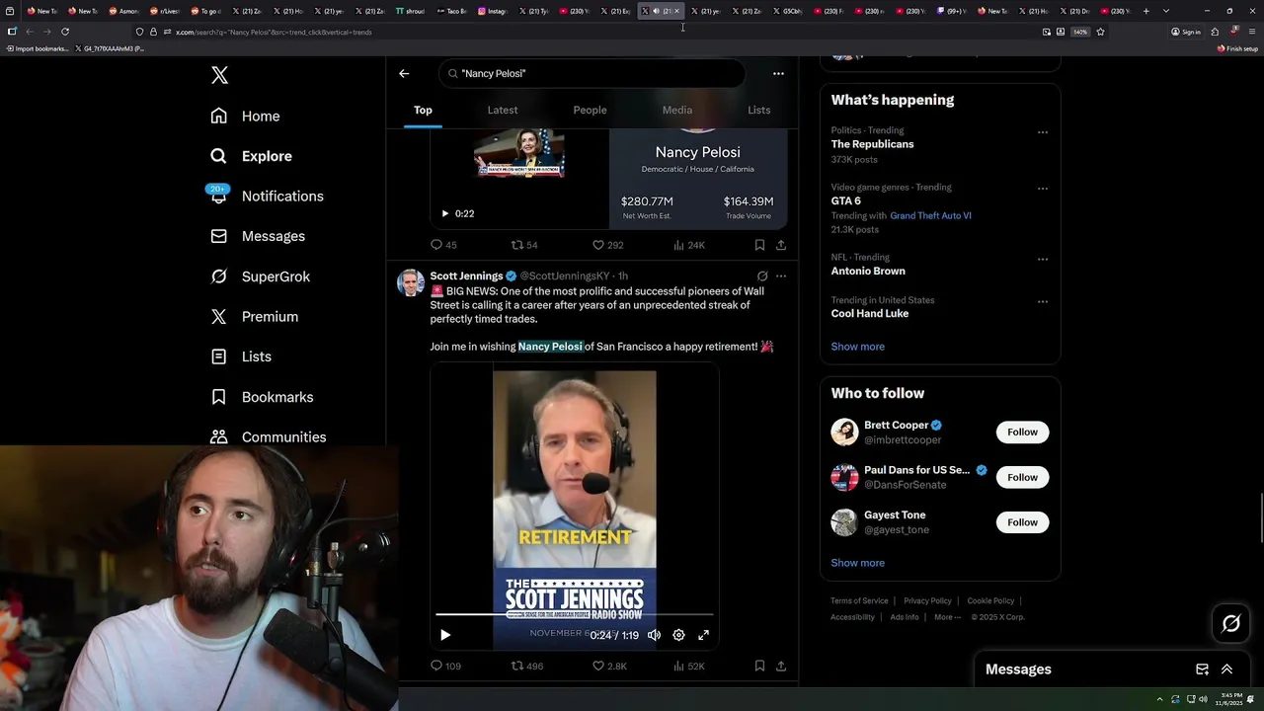Screen dimensions: 1264x711
Task: Open more options for The Republicans trend
Action: pos(1042,132)
